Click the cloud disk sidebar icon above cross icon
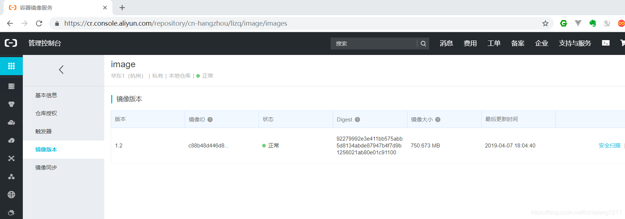The image size is (625, 219). (x=11, y=140)
